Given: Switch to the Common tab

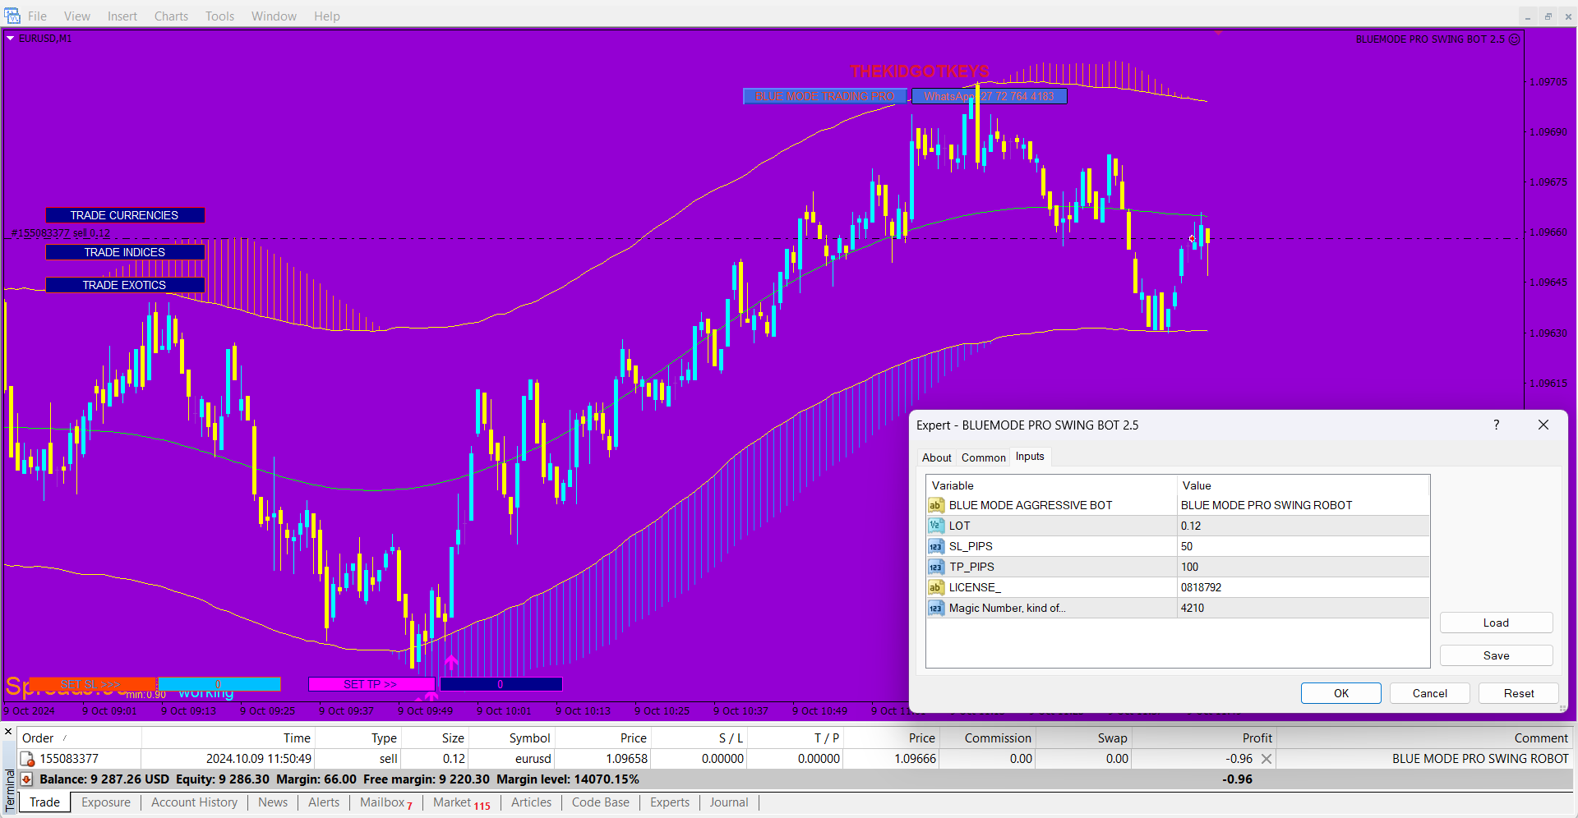Looking at the screenshot, I should (983, 457).
